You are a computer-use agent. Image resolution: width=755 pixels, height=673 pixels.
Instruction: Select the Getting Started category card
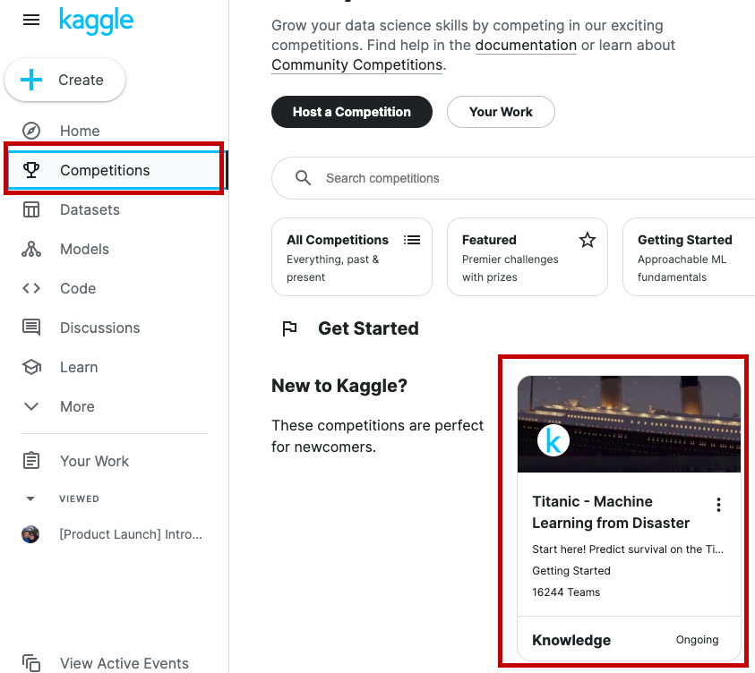(x=685, y=257)
